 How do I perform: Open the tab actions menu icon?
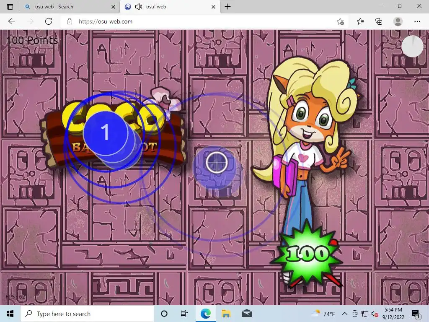click(x=10, y=7)
